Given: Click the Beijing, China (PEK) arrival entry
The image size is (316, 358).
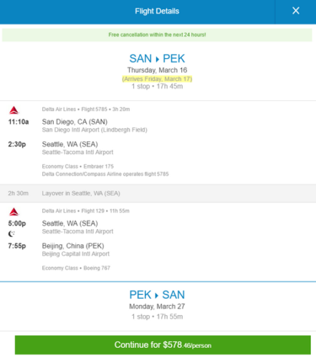Looking at the screenshot, I should pos(73,246).
